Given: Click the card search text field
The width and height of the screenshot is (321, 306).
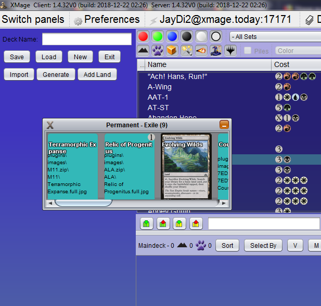Looking at the screenshot, I should pyautogui.click(x=264, y=223).
